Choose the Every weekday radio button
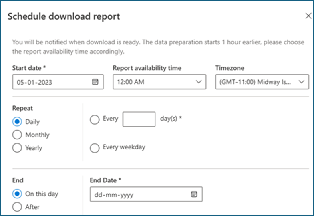 tap(95, 148)
